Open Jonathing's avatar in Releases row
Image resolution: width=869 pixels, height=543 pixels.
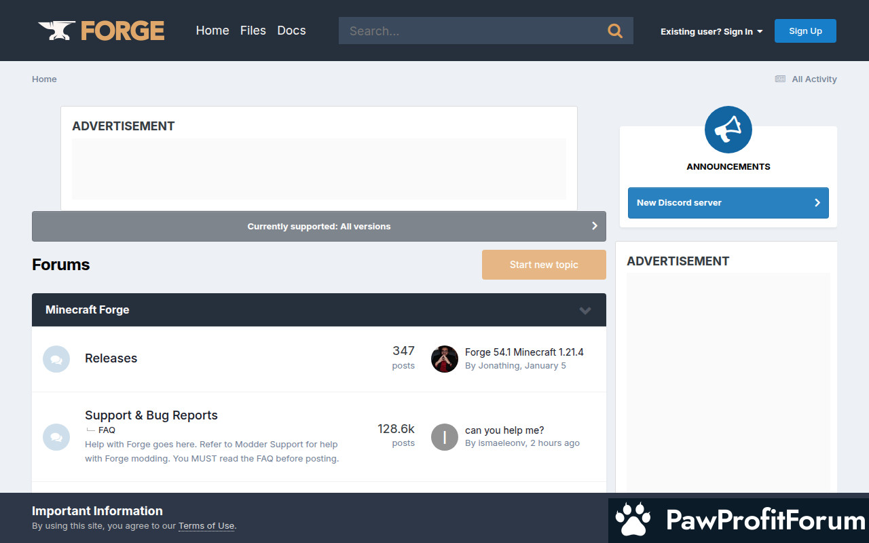point(445,359)
